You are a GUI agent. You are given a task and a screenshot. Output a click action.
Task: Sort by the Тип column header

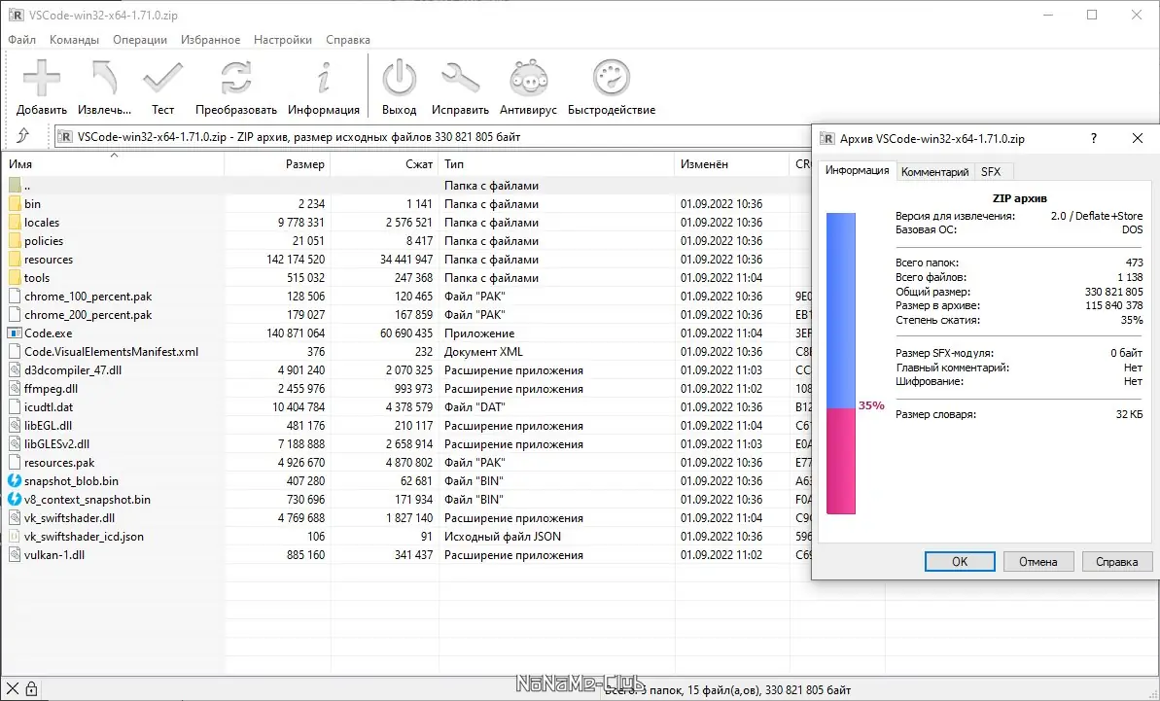click(557, 163)
